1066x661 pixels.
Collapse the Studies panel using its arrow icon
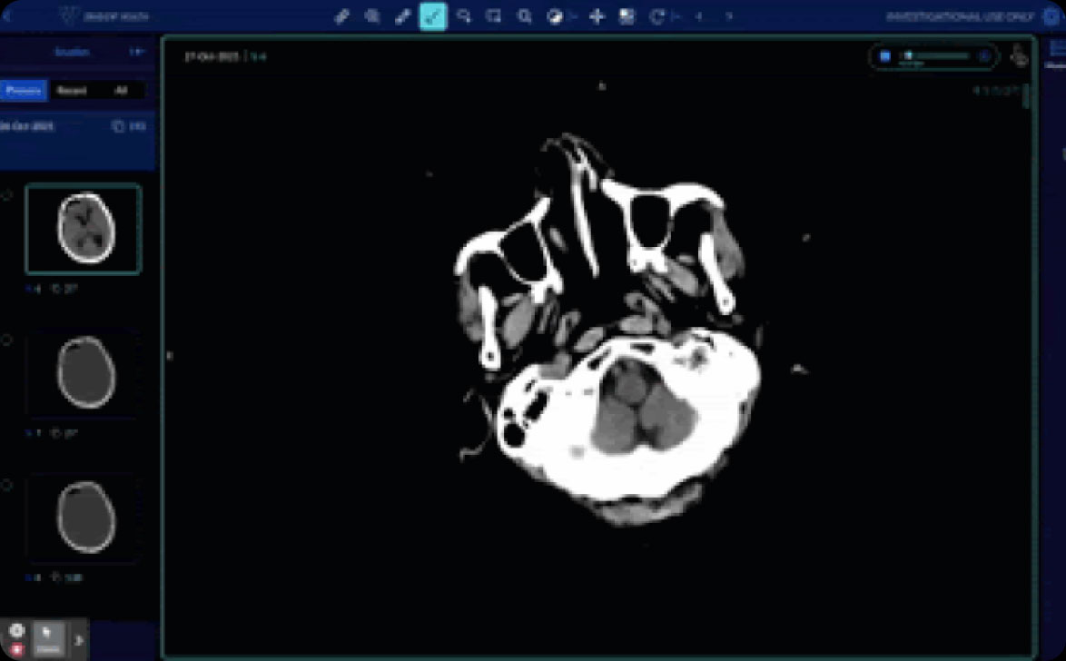(136, 52)
